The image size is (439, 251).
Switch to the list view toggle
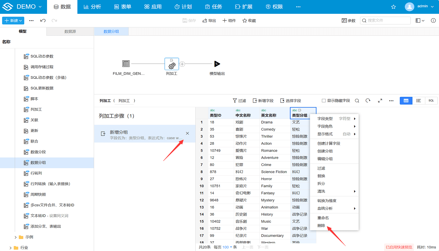pyautogui.click(x=419, y=101)
